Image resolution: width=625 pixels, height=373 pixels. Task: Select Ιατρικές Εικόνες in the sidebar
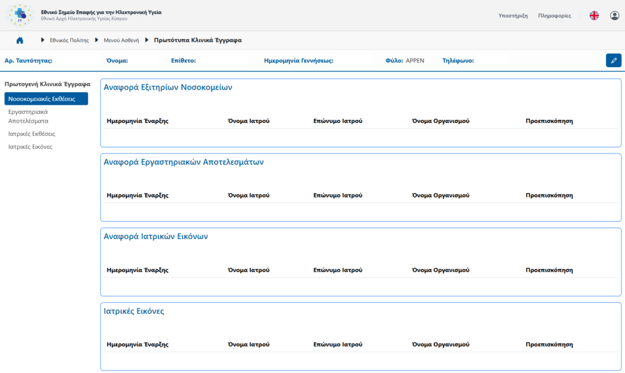point(31,146)
